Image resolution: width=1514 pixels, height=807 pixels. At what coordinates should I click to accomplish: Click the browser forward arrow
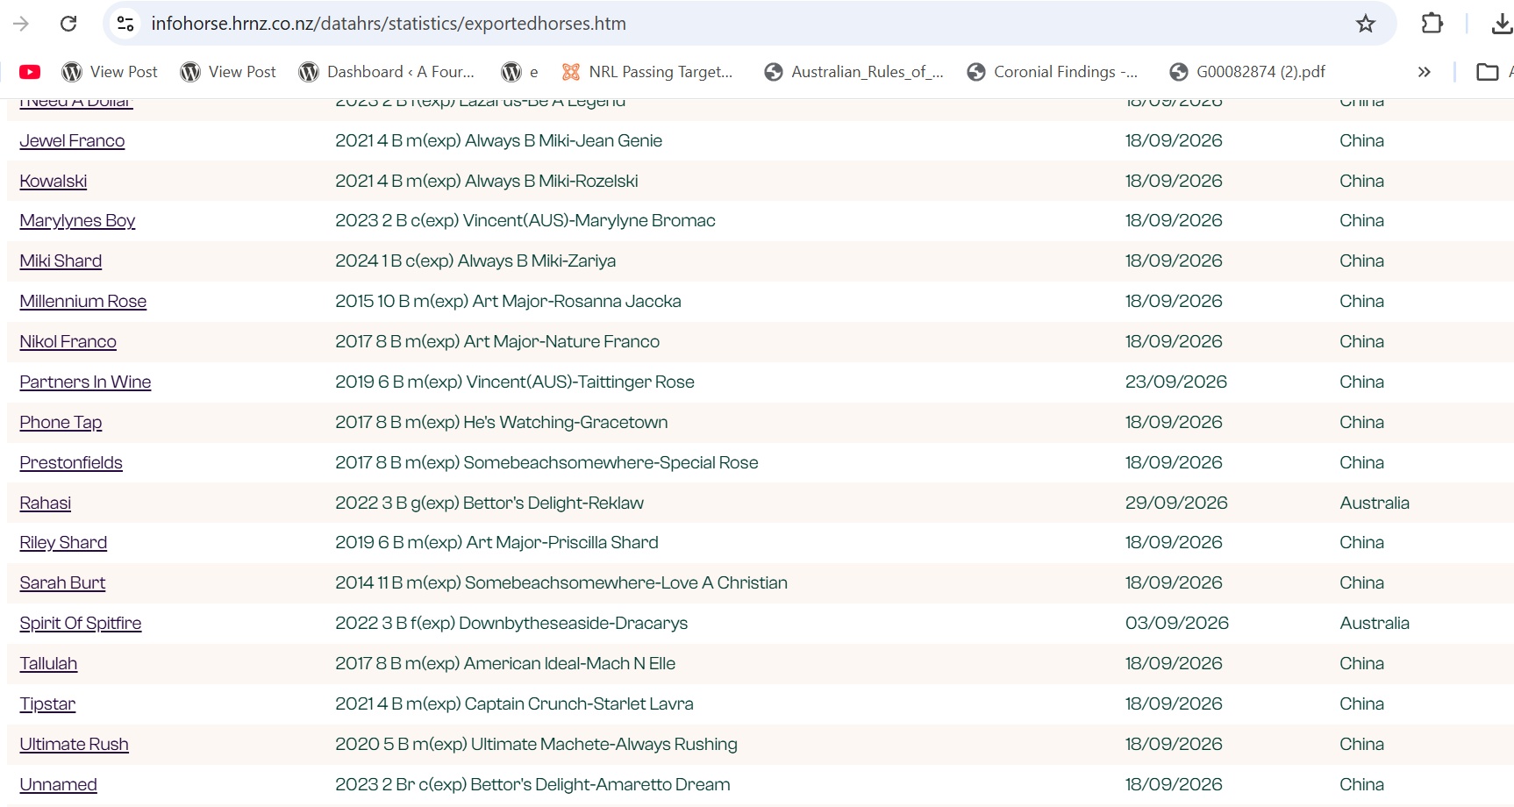21,24
